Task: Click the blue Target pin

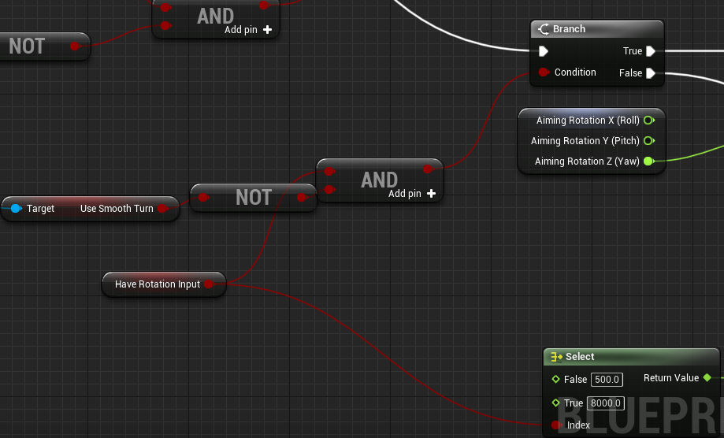Action: tap(16, 209)
